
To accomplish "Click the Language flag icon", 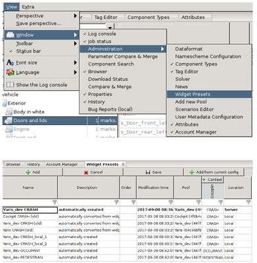I will [11, 72].
